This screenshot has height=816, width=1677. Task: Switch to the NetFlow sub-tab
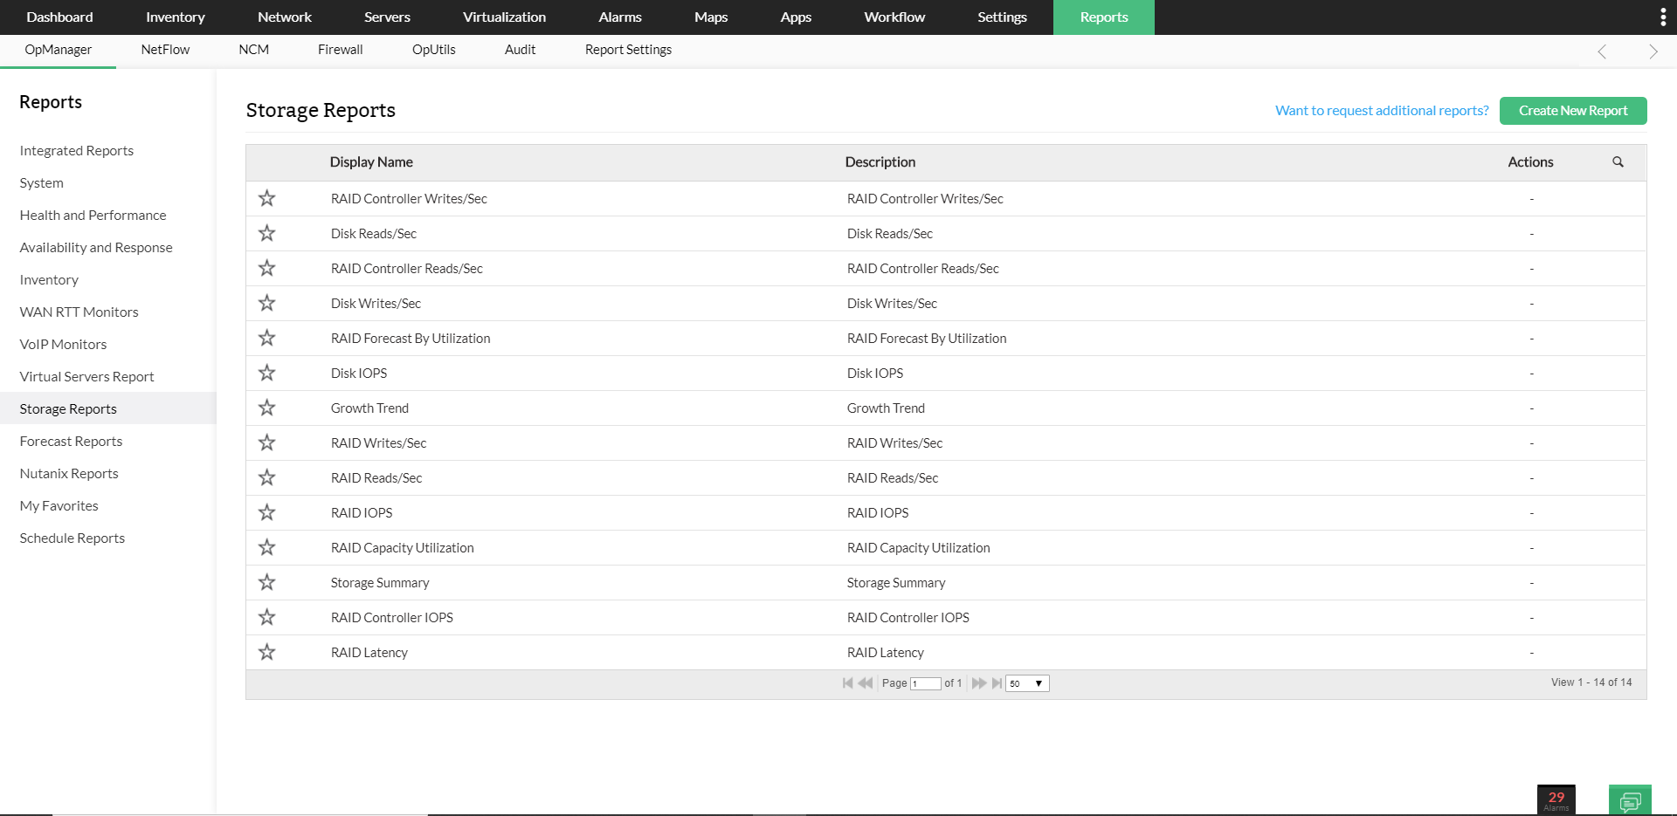click(x=165, y=50)
